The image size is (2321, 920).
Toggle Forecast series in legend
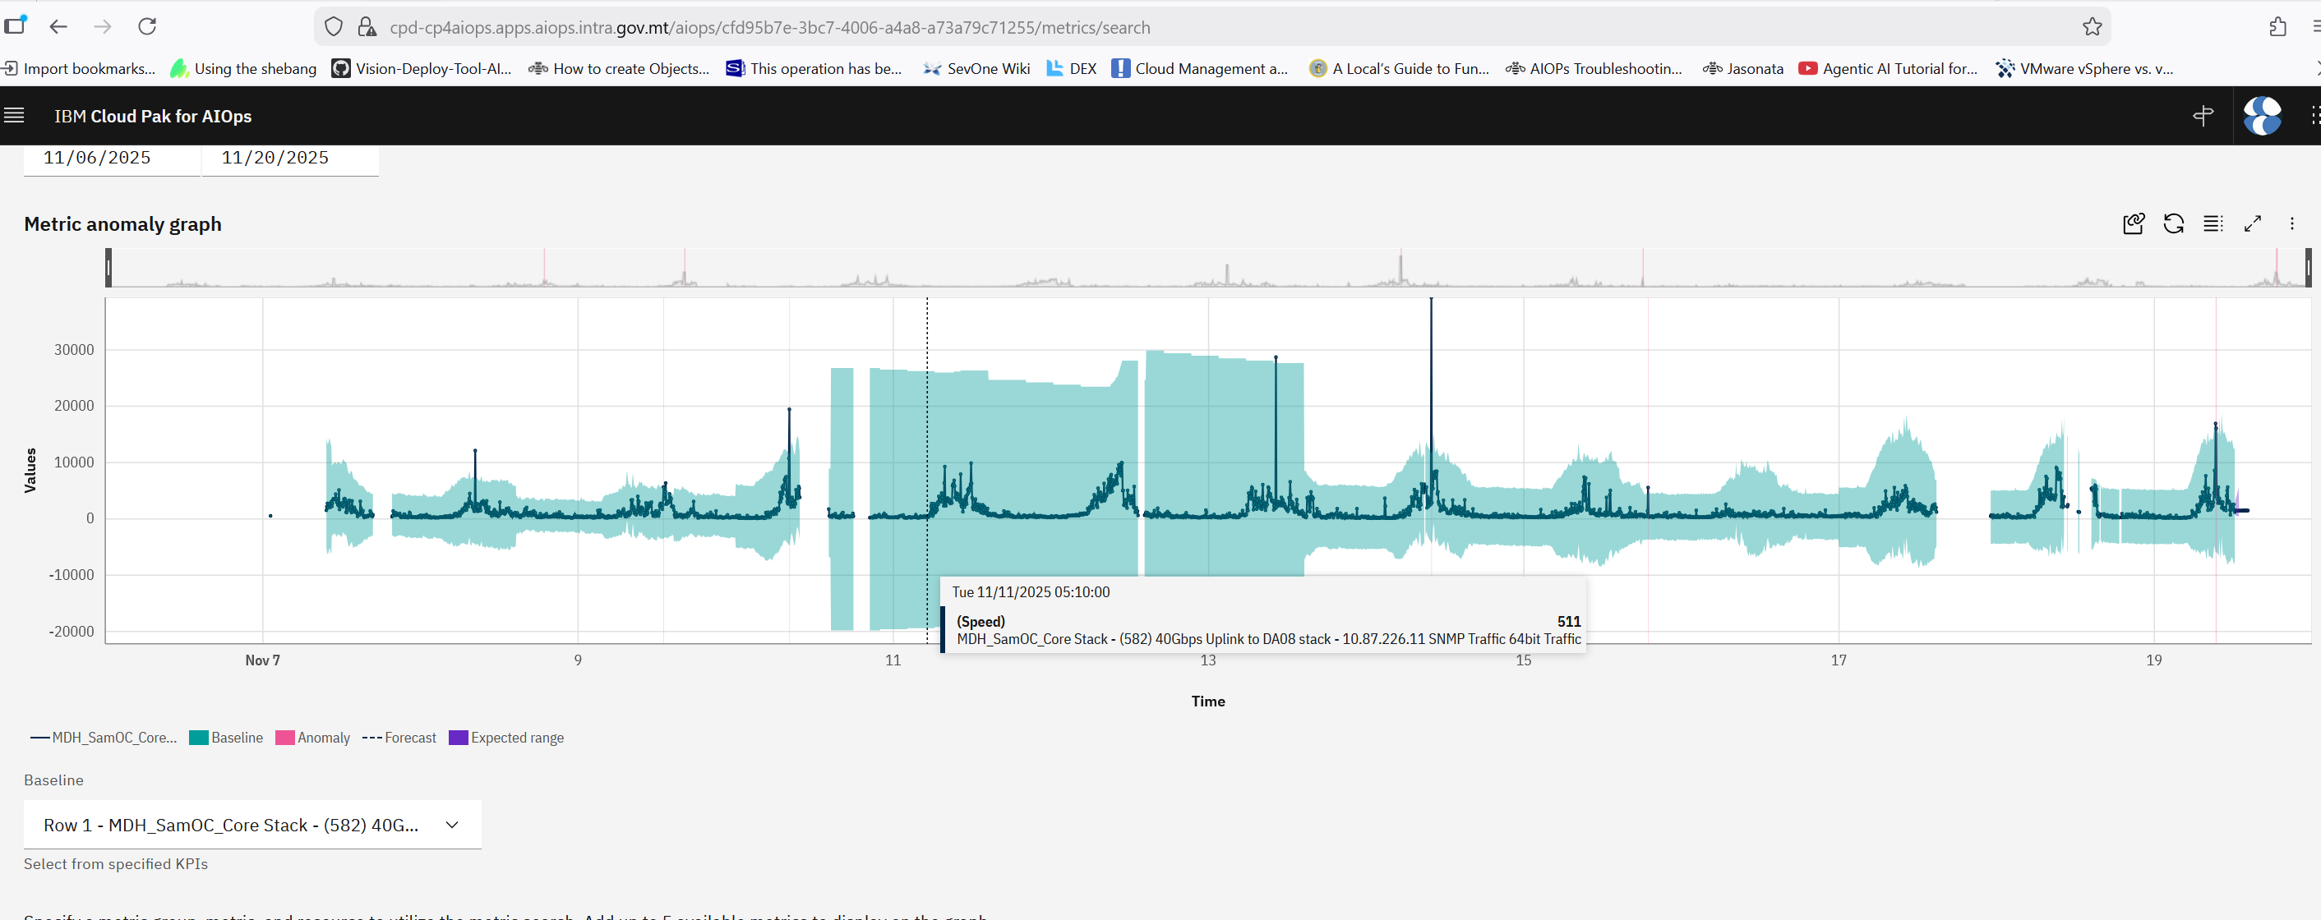click(399, 738)
